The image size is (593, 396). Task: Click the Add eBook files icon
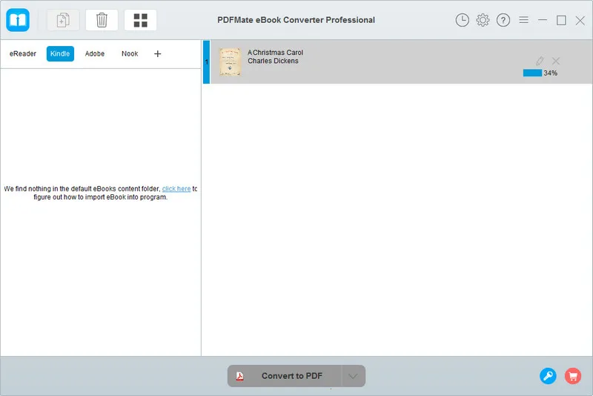[63, 20]
